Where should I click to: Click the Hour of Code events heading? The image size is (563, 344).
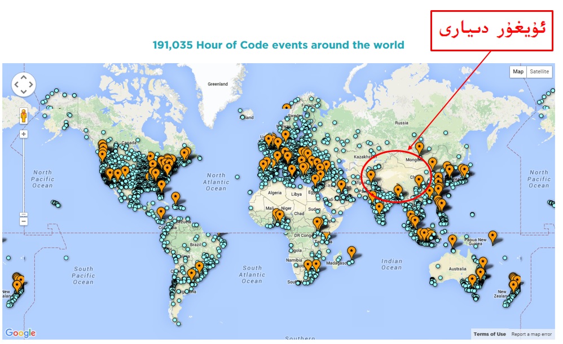278,45
